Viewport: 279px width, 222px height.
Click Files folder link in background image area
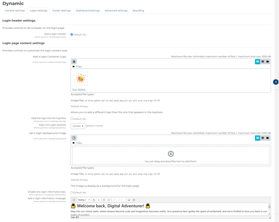tap(79, 143)
